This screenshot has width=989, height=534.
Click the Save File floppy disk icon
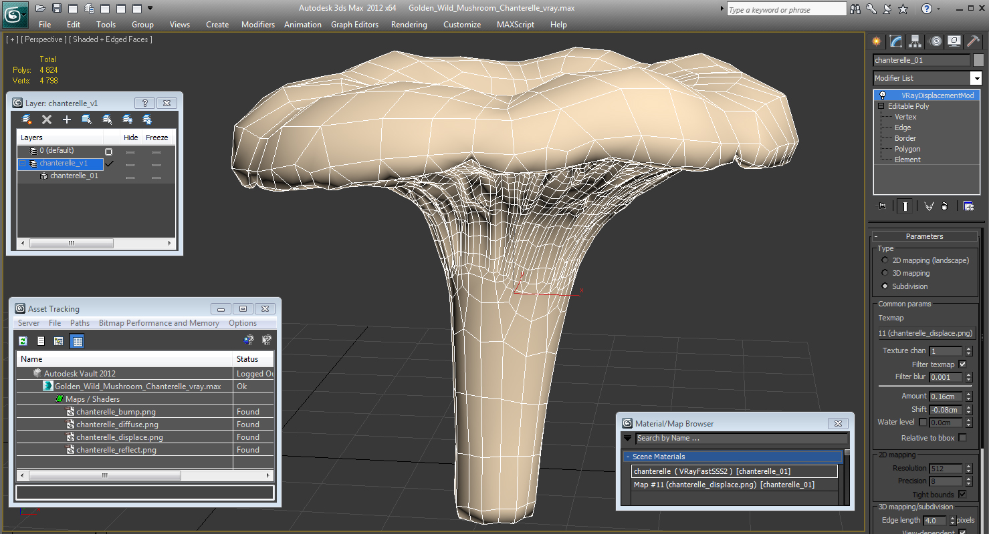(x=57, y=9)
